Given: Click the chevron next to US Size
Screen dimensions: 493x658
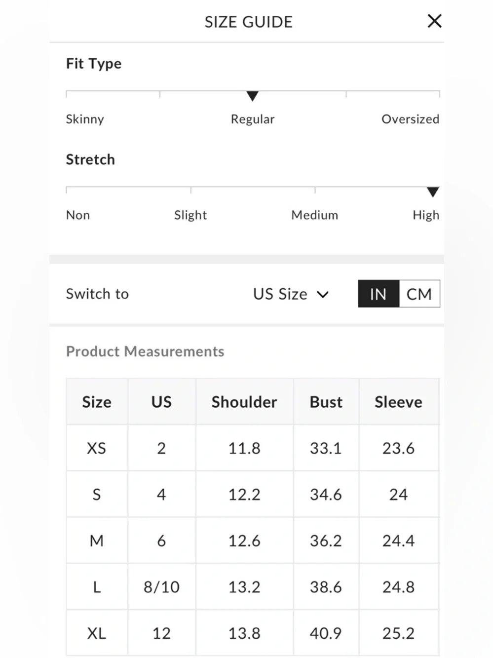Looking at the screenshot, I should tap(323, 295).
